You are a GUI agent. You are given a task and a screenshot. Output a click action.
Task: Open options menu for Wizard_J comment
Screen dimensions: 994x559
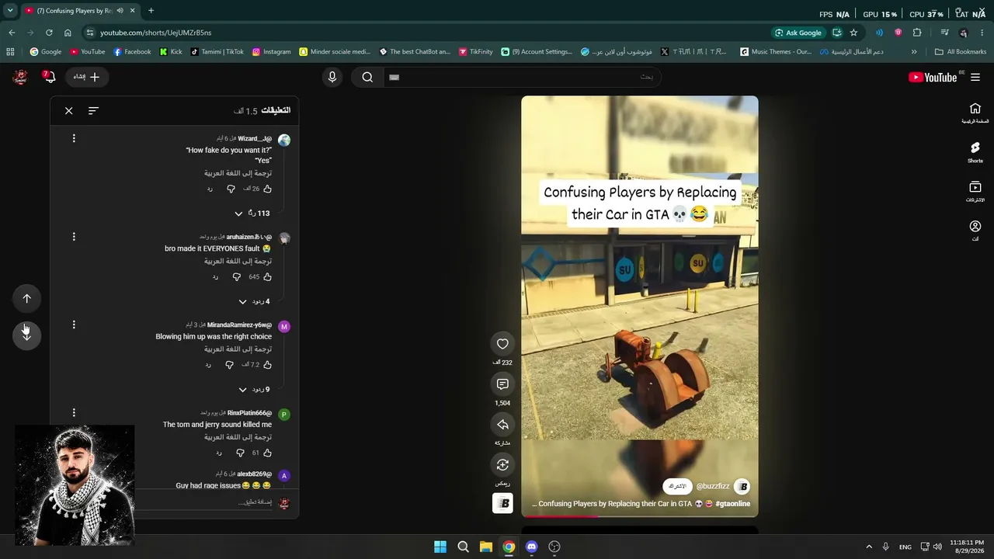click(x=74, y=139)
